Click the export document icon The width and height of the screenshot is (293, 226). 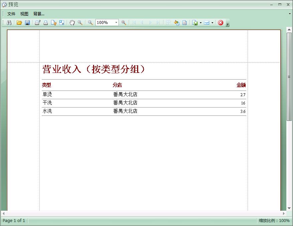pyautogui.click(x=195, y=23)
